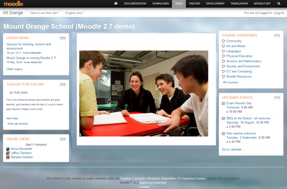Click the students classroom photo
Image resolution: width=287 pixels, height=189 pixels.
(x=143, y=93)
